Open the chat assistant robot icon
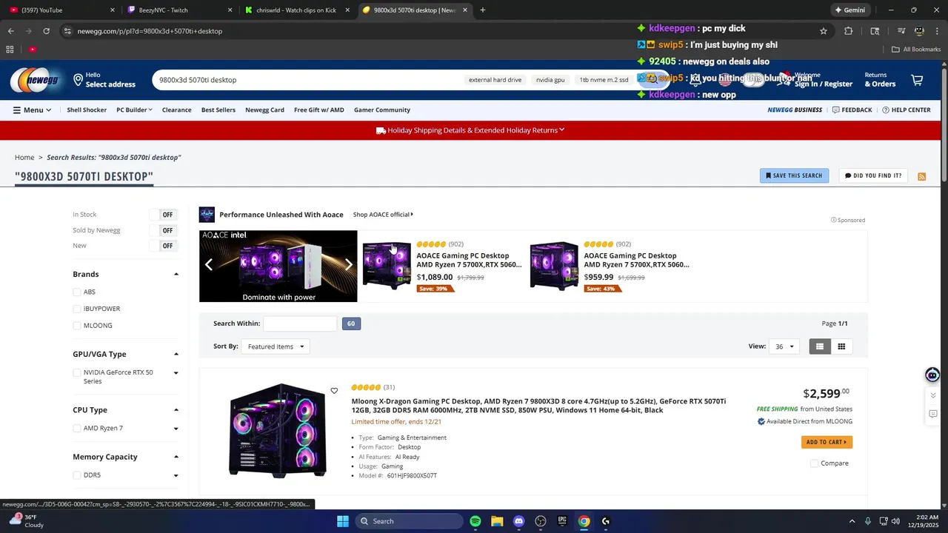948x533 pixels. pyautogui.click(x=932, y=375)
